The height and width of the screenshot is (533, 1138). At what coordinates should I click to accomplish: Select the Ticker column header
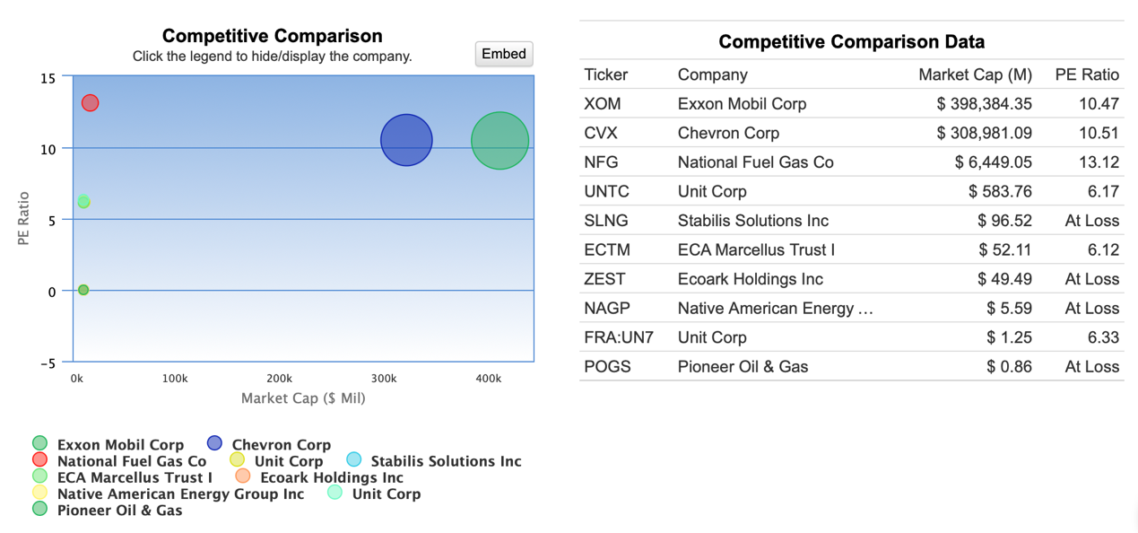606,74
